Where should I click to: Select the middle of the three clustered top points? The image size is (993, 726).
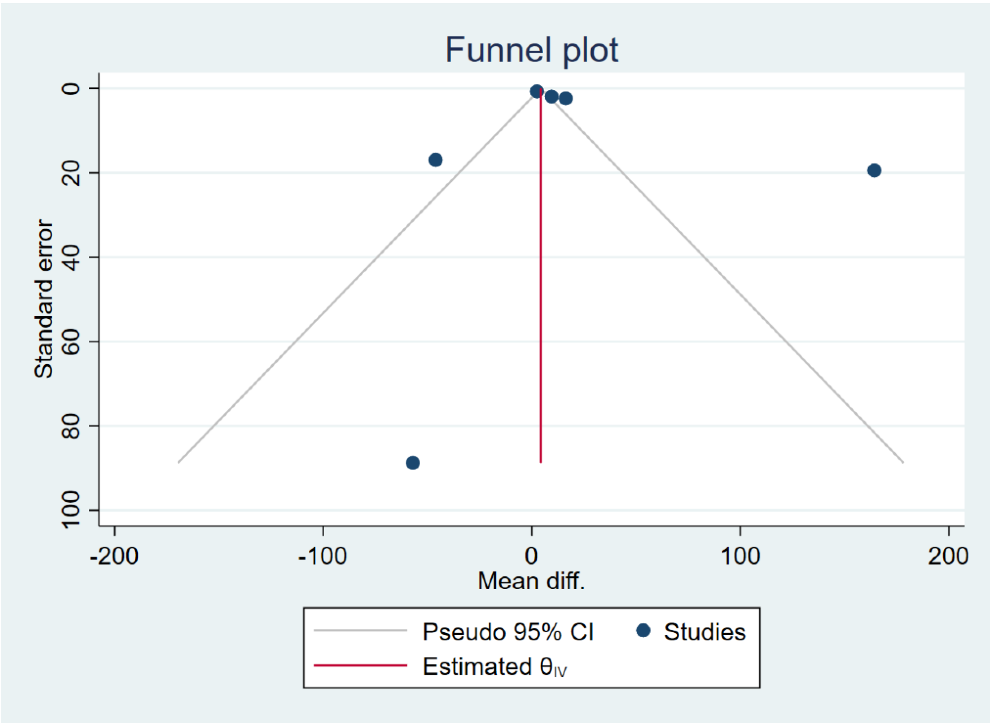click(552, 97)
